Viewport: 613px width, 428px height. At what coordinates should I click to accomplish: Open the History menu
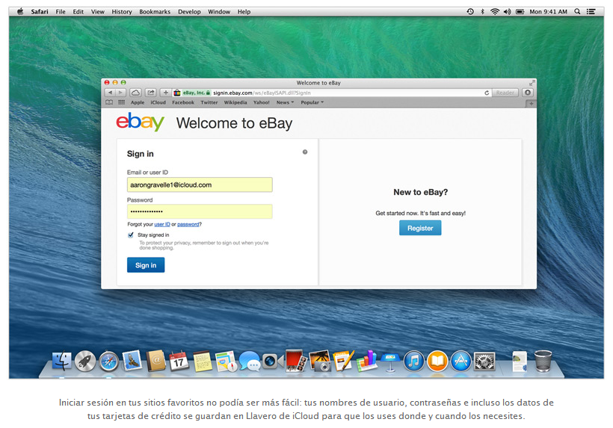[122, 12]
